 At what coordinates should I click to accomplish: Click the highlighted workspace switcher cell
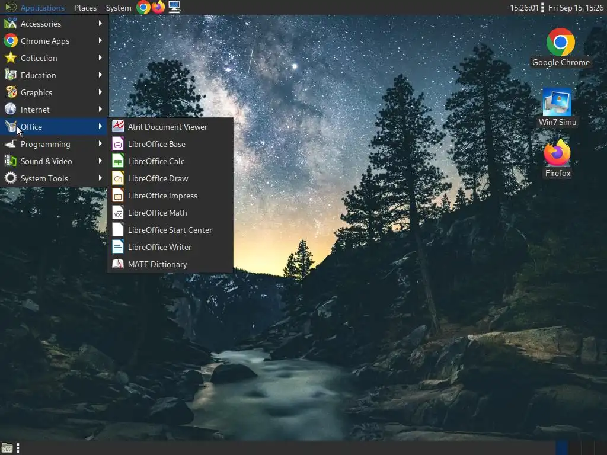click(562, 448)
